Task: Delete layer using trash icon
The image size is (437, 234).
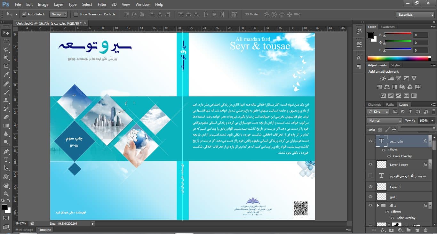Action: 425,230
